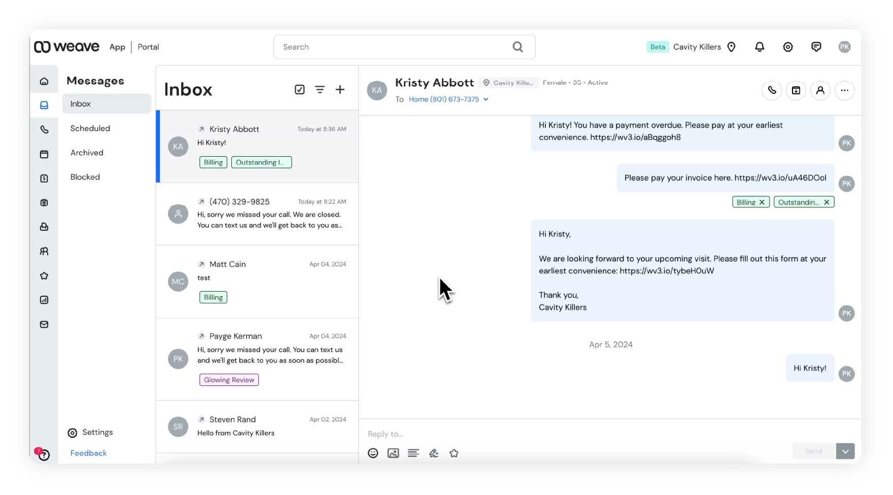The width and height of the screenshot is (893, 495).
Task: Open message templates icon in reply toolbar
Action: 414,453
